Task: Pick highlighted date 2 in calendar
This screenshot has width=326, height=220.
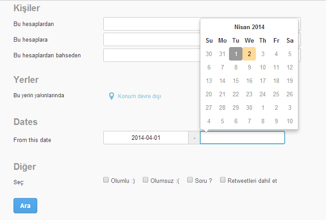Action: (249, 54)
